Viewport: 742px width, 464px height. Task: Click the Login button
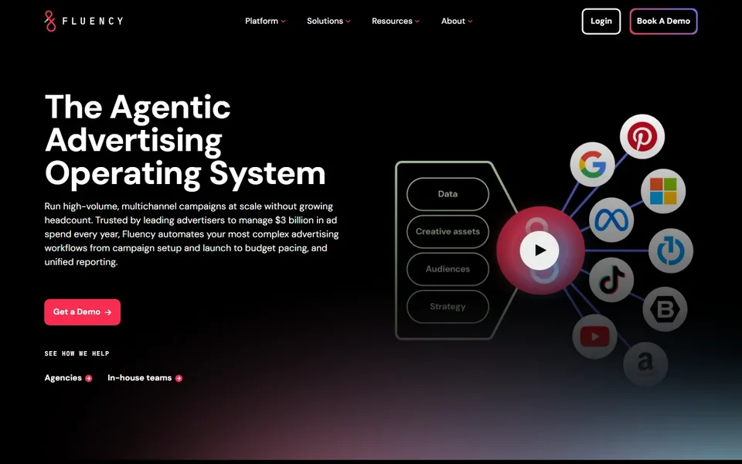(x=601, y=22)
